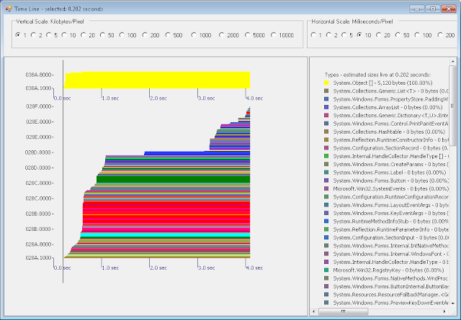Image resolution: width=461 pixels, height=320 pixels.
Task: Set vertical scale to 1000
Action: tap(194, 35)
